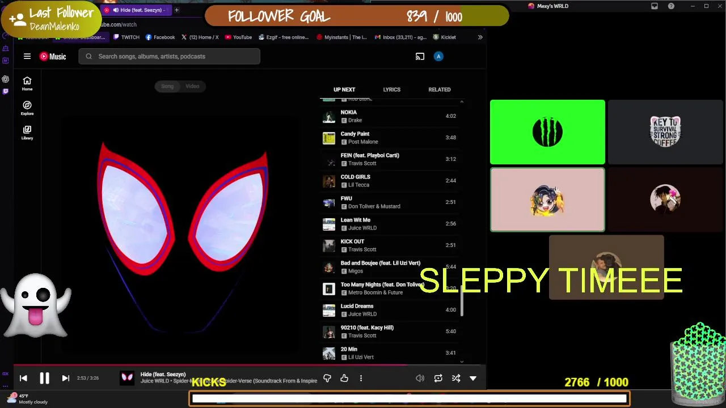Screen dimensions: 726x408
Task: Click the queue scrollbar thumb
Action: [462, 300]
